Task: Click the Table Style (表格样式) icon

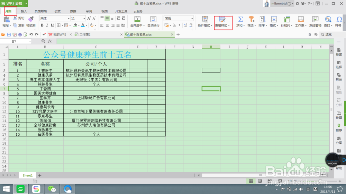Action: click(x=222, y=19)
